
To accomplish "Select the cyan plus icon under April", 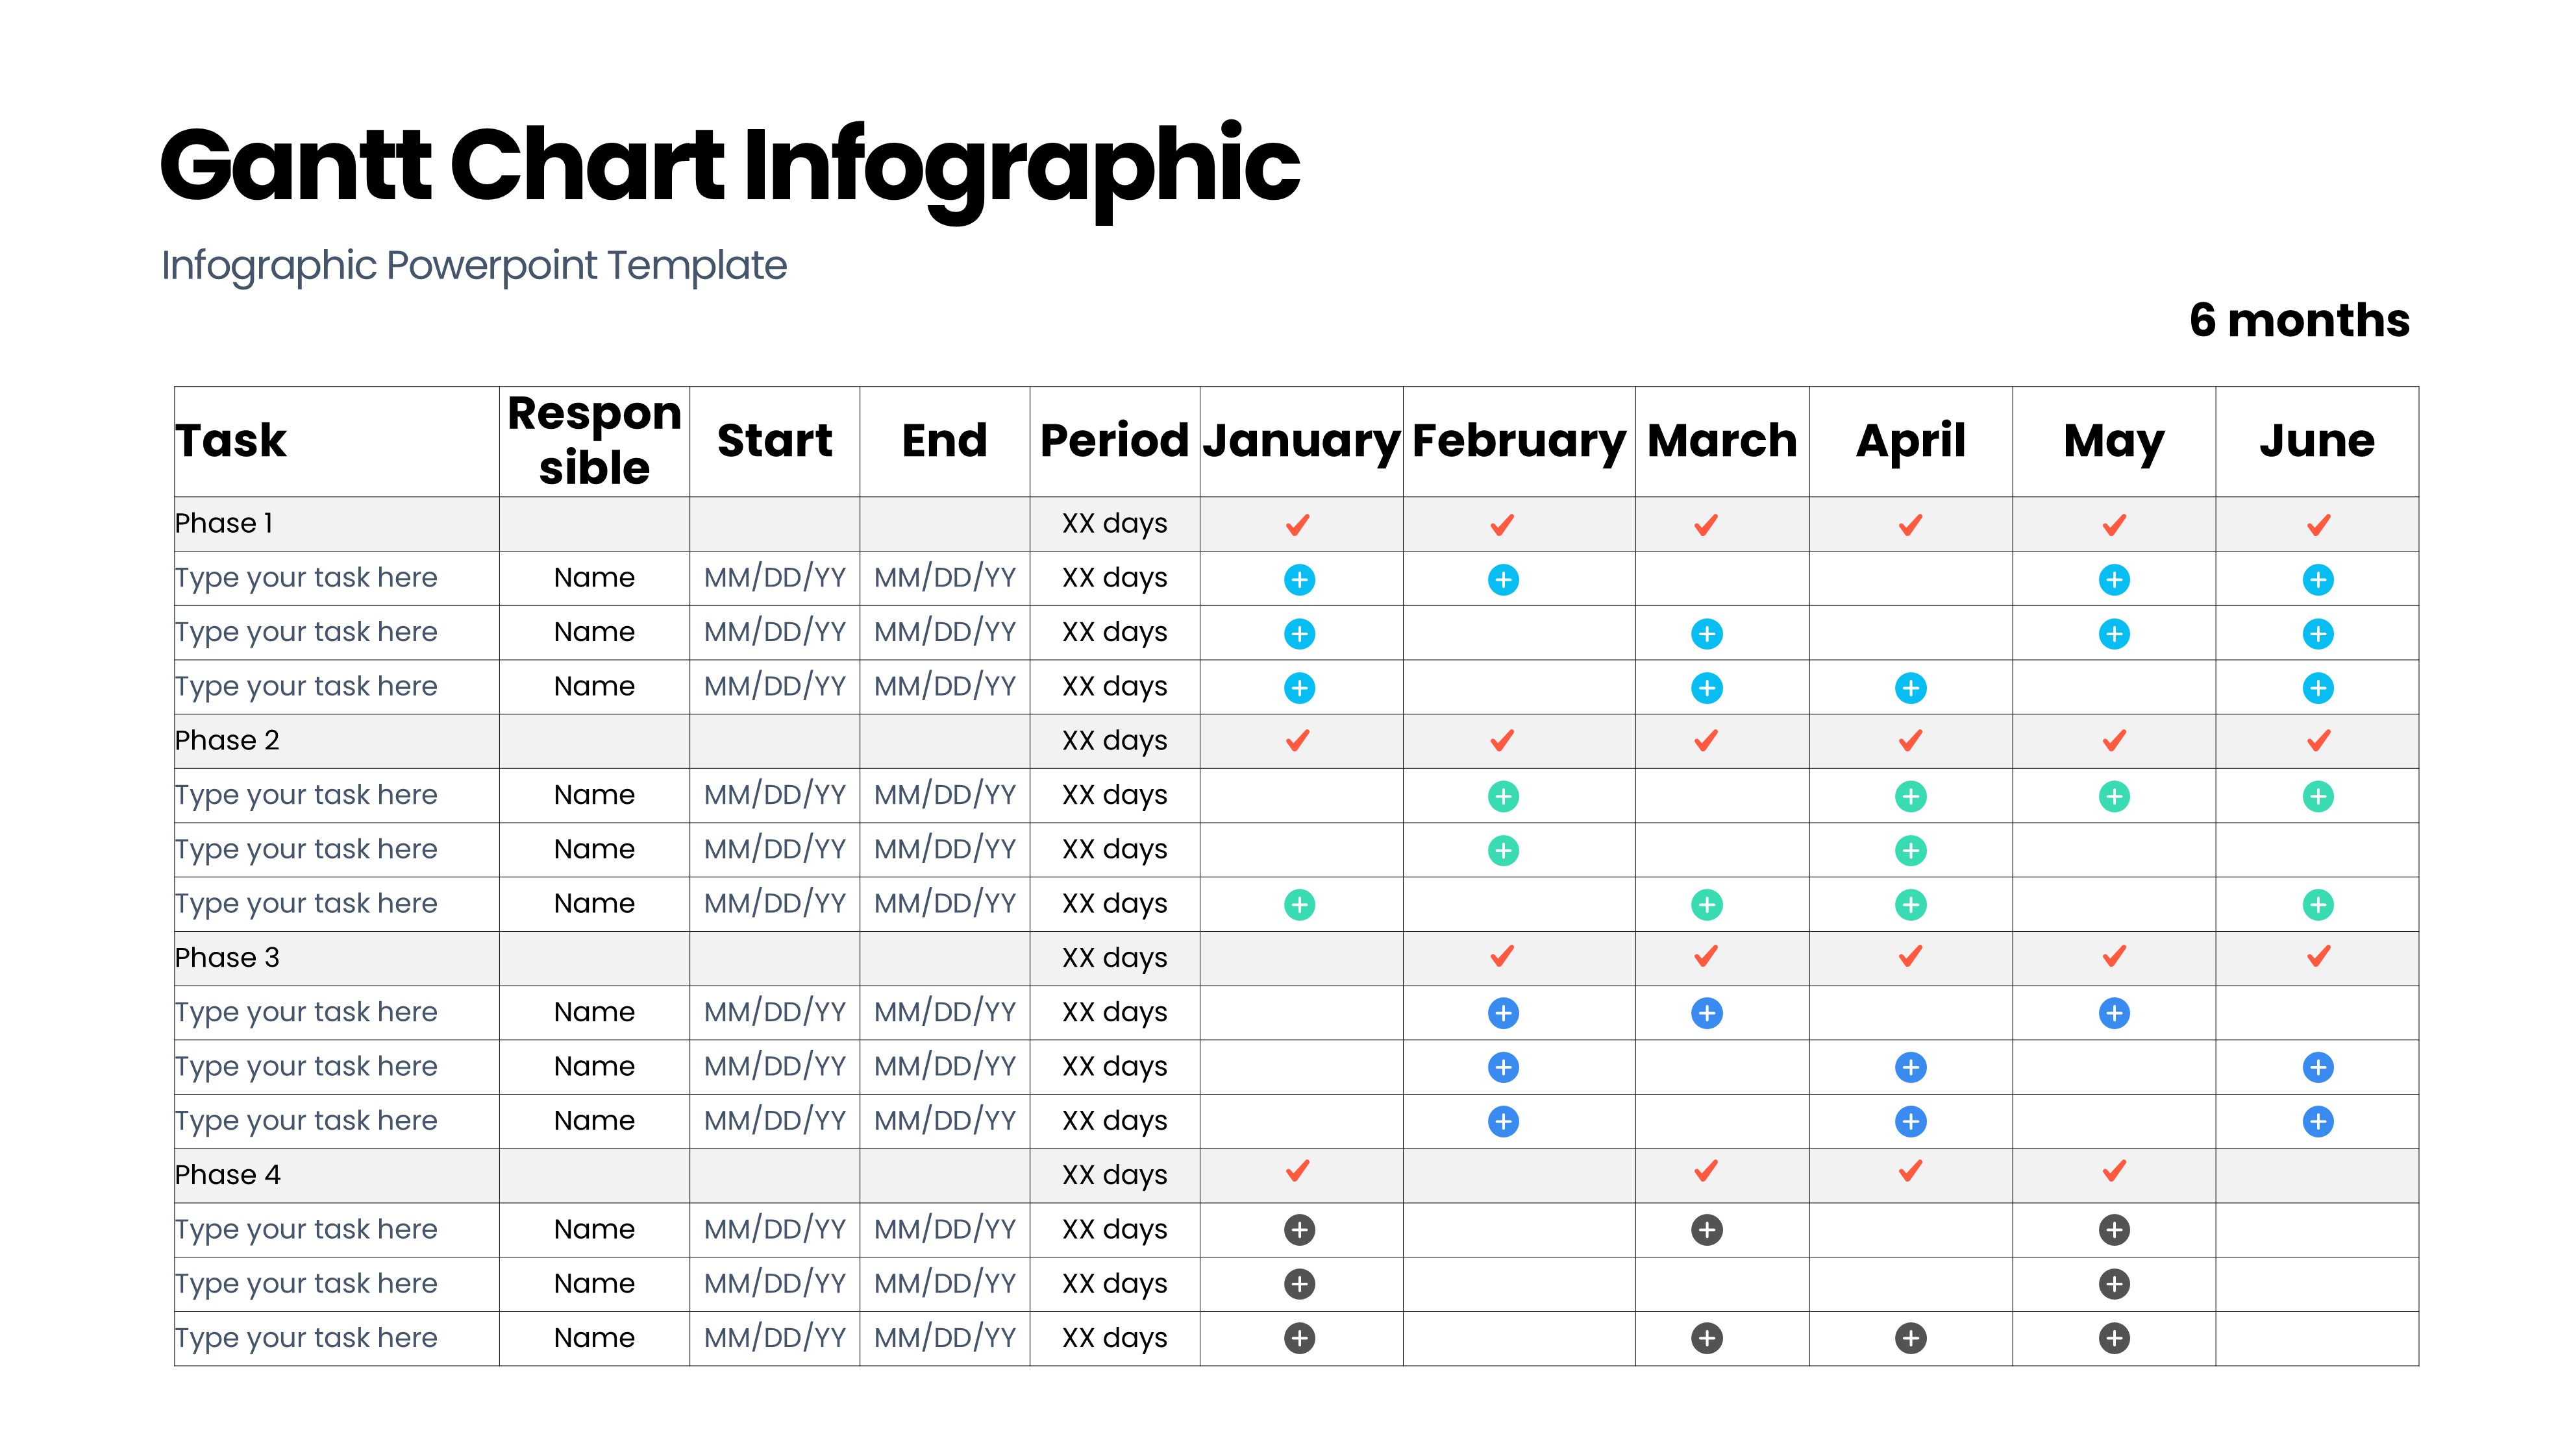I will (1911, 688).
